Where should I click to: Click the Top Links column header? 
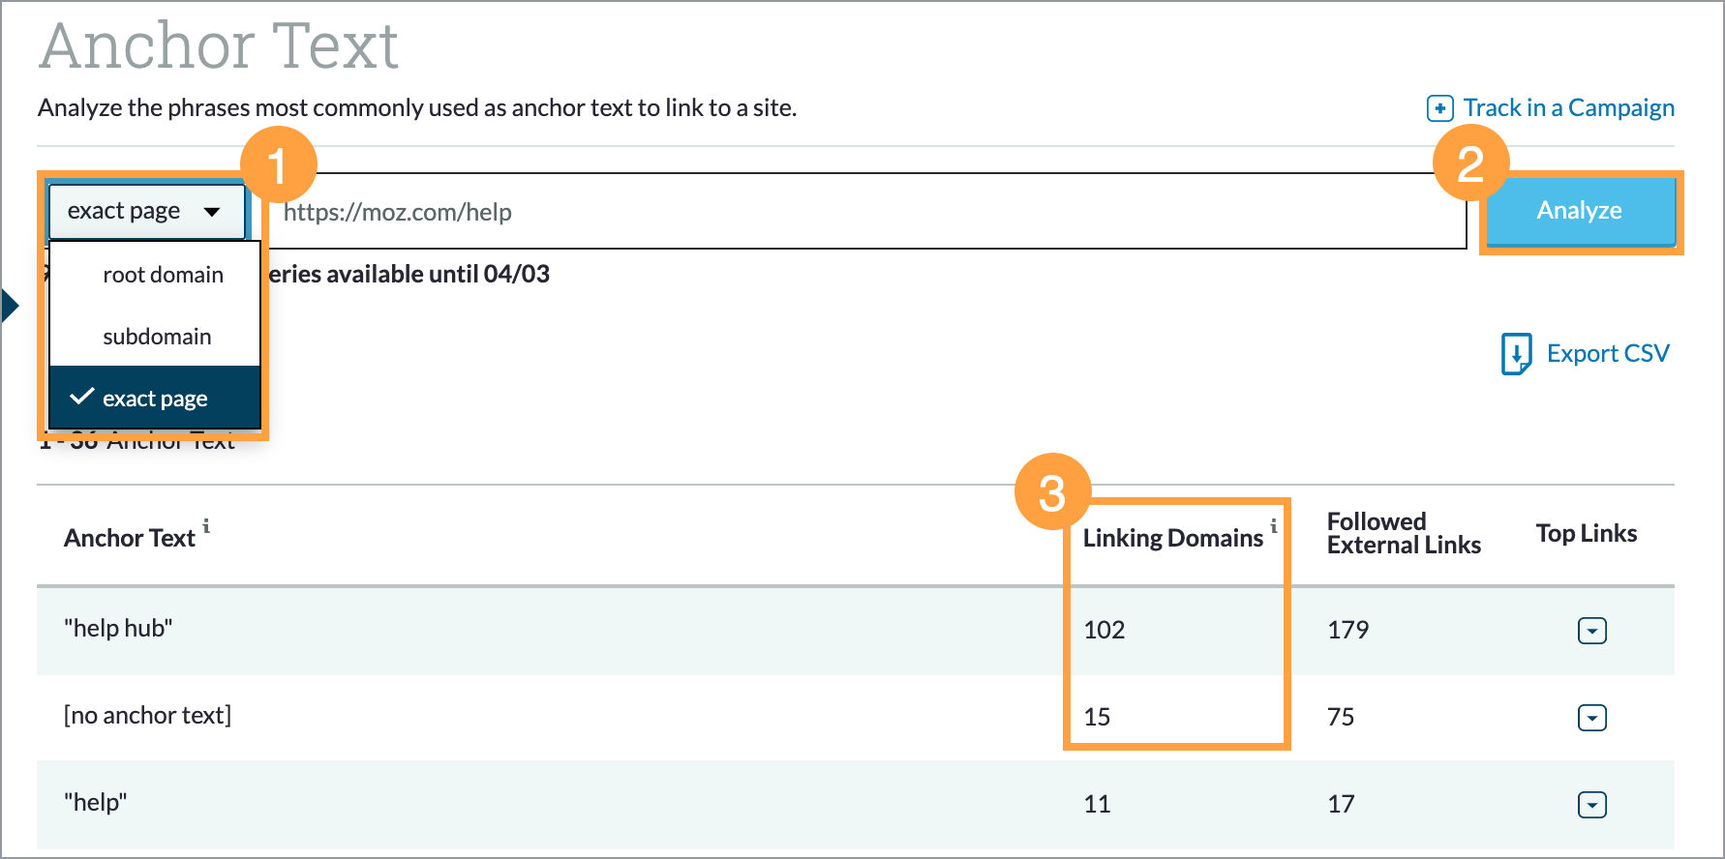(1586, 534)
